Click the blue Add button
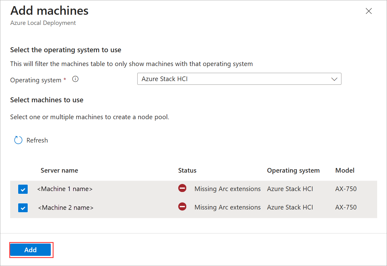 30,250
